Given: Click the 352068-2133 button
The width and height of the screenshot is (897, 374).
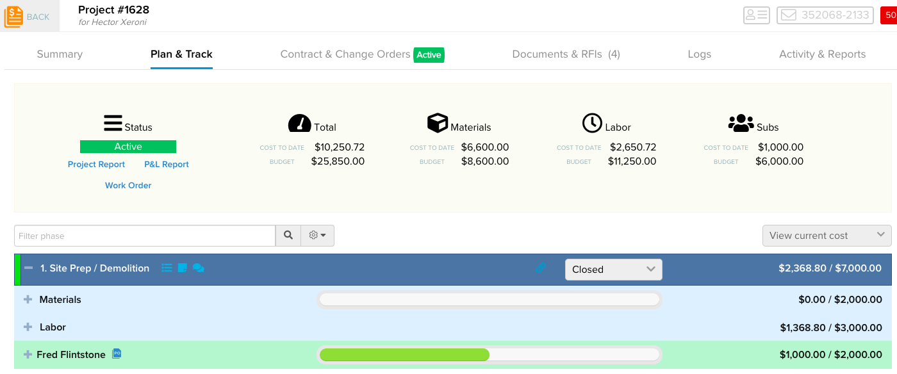Looking at the screenshot, I should (825, 15).
